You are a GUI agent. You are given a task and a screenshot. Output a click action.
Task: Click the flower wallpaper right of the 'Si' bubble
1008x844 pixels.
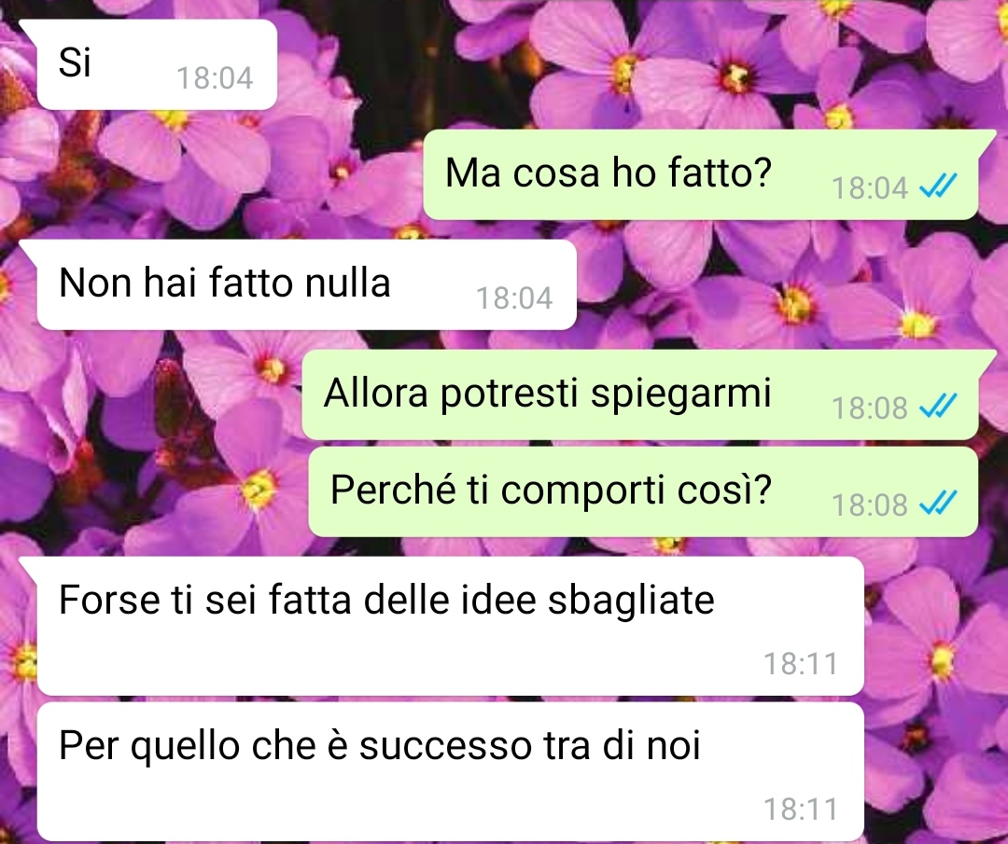tap(643, 64)
